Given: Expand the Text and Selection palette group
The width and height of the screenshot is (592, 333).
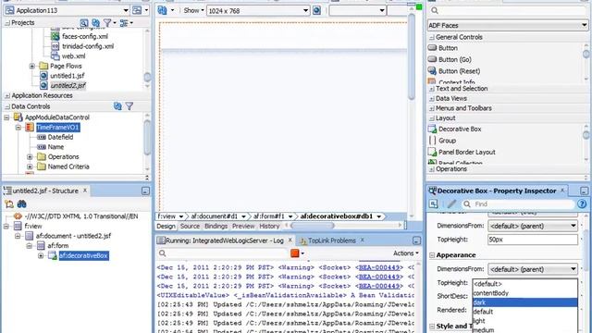Looking at the screenshot, I should (432, 89).
